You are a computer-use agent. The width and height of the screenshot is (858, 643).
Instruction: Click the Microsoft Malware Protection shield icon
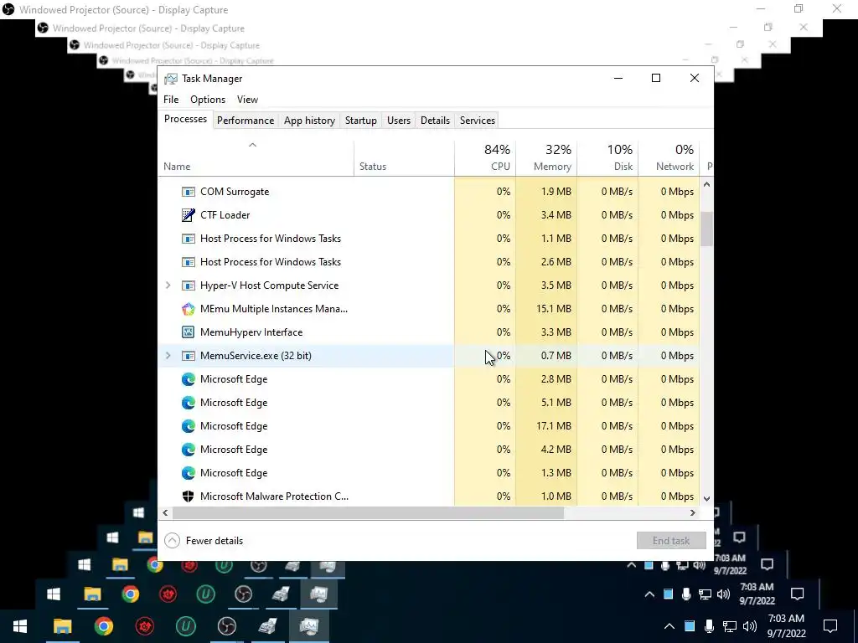click(189, 496)
